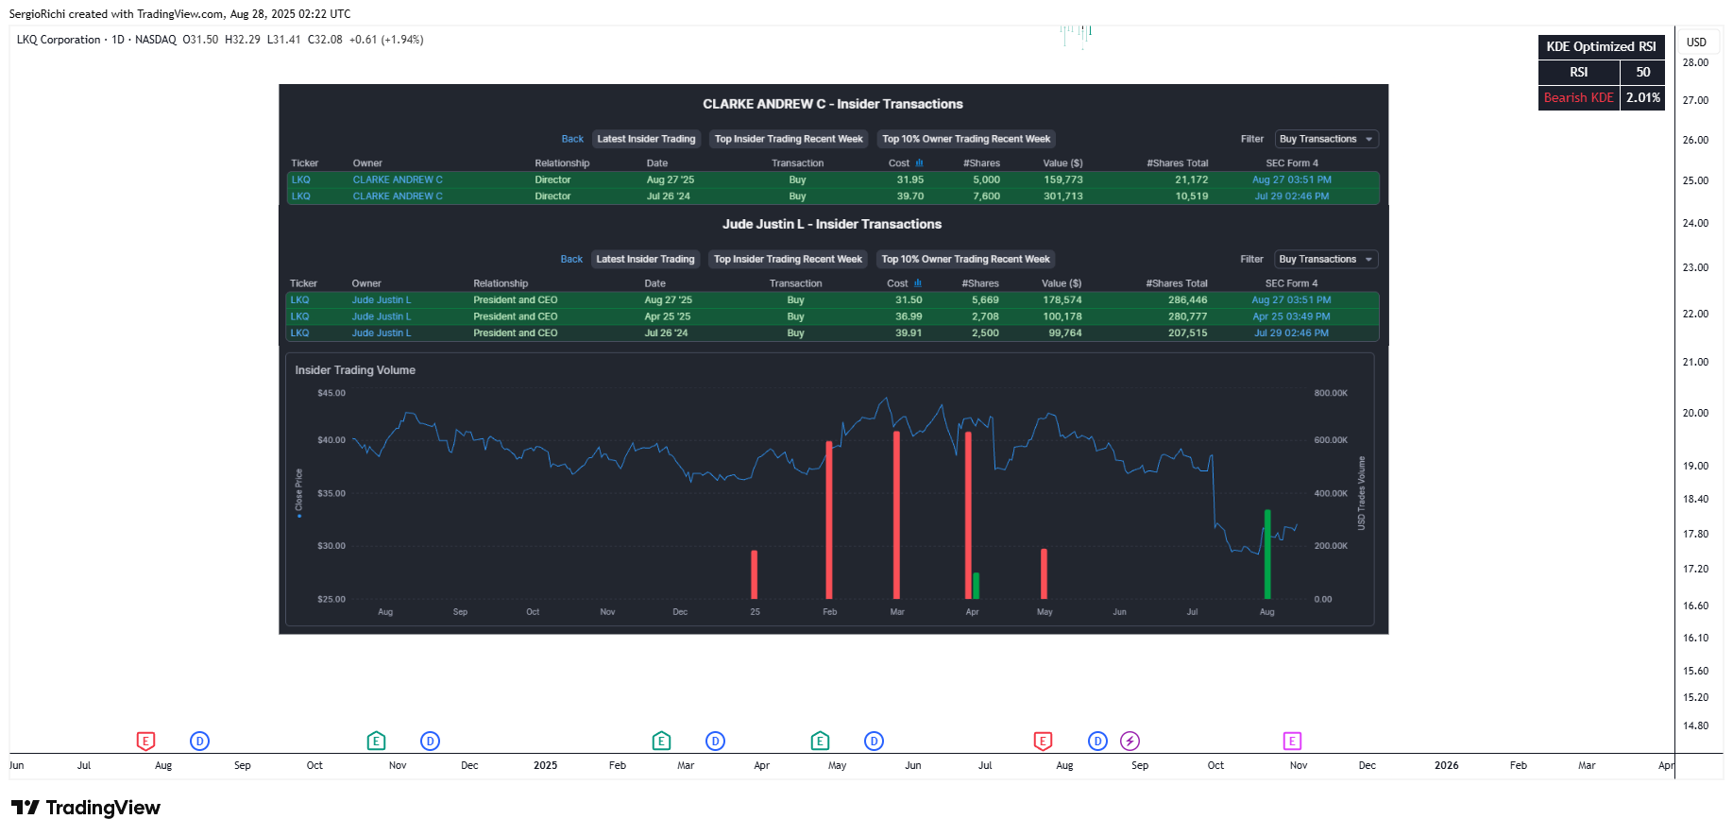The width and height of the screenshot is (1733, 836).
Task: Click the TradingView logo
Action: (85, 808)
